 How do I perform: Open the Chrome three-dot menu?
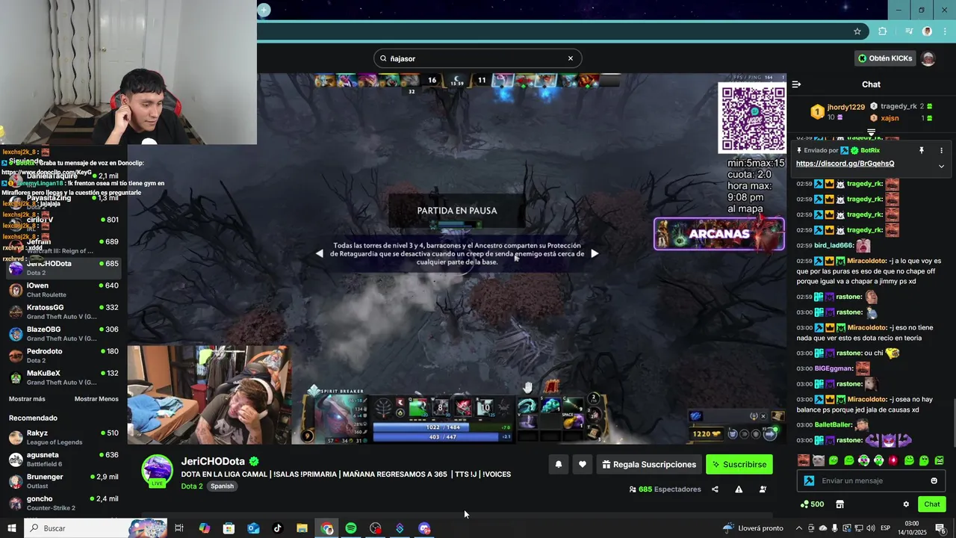pos(945,31)
